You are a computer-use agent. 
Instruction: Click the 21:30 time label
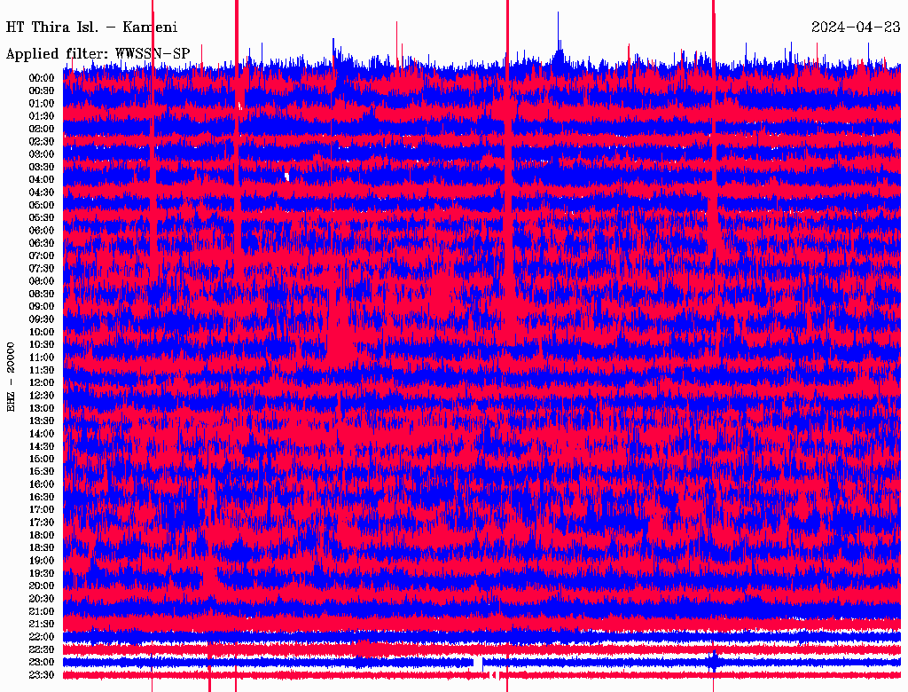tap(42, 625)
